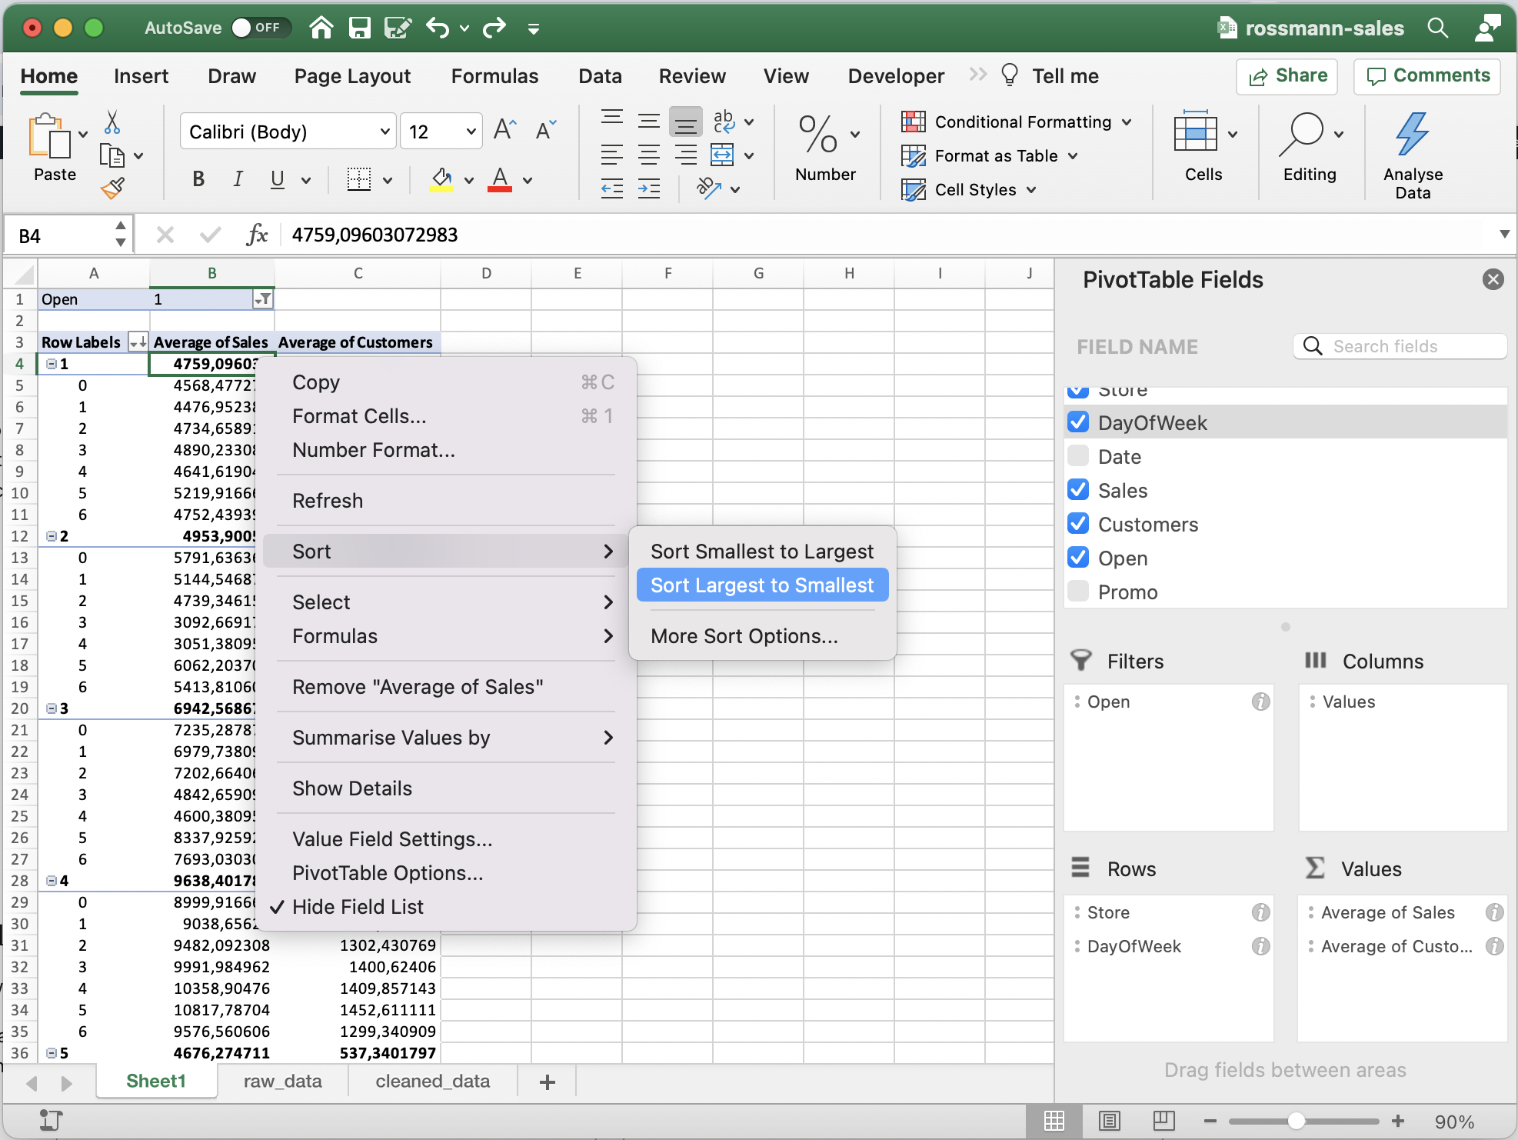Undo the last action

coord(438,28)
